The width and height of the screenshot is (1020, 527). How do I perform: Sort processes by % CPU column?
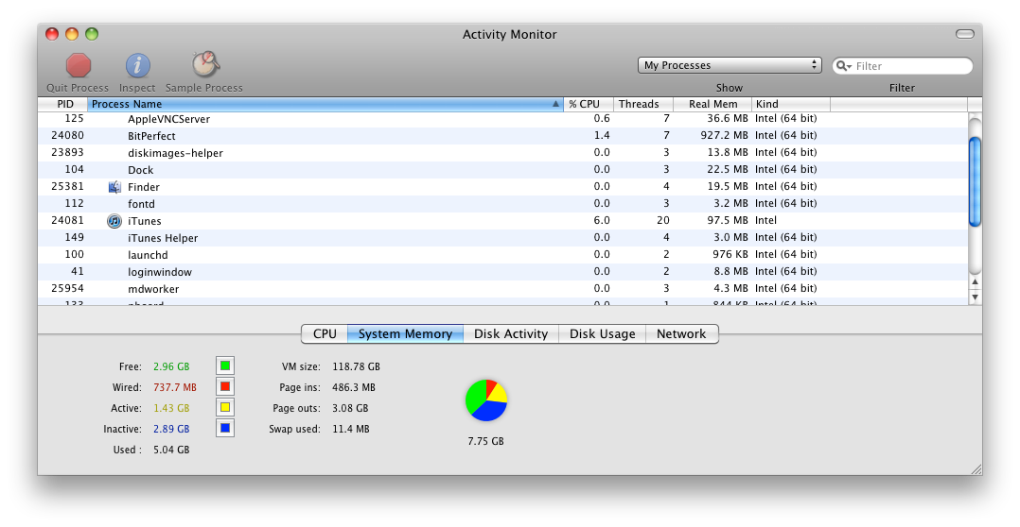coord(588,104)
